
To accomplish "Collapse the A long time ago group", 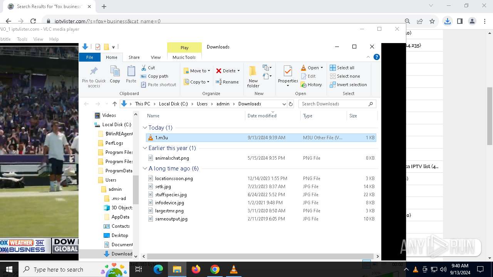I will tap(145, 169).
